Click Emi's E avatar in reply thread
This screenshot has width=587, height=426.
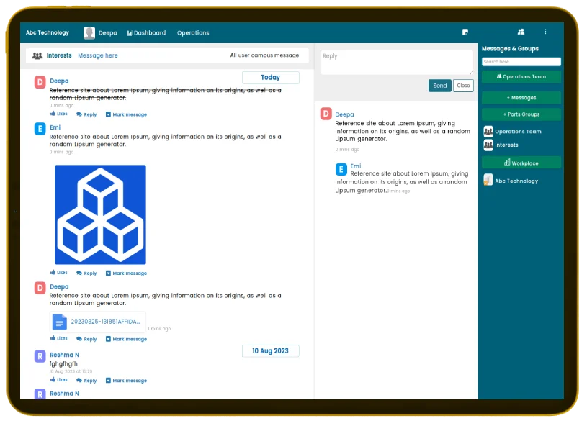point(341,169)
